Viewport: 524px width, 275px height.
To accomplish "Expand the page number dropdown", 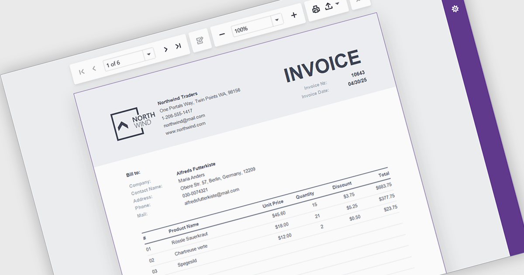I will 149,54.
